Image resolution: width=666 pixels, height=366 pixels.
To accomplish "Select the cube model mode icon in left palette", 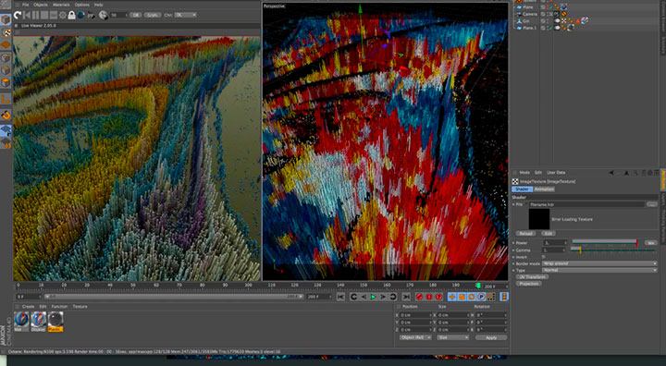I will pos(6,20).
